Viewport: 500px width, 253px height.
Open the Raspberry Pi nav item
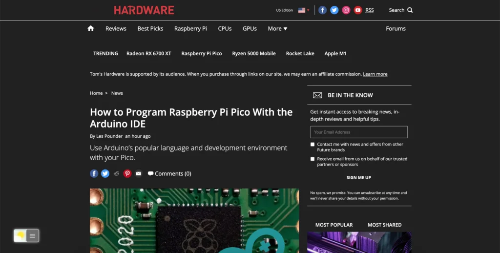190,29
